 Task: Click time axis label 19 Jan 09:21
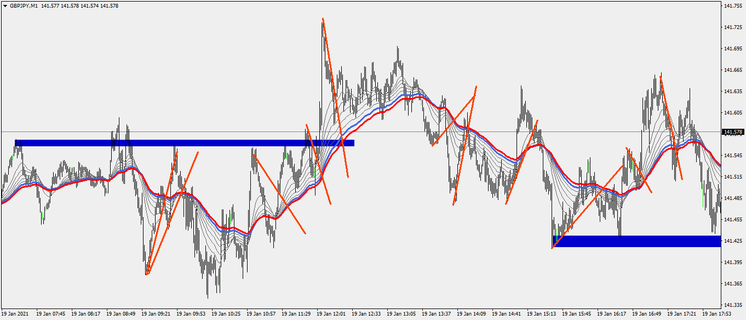click(156, 314)
